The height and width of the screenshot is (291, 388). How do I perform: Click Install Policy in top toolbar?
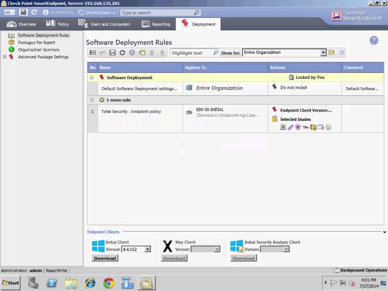[x=58, y=13]
